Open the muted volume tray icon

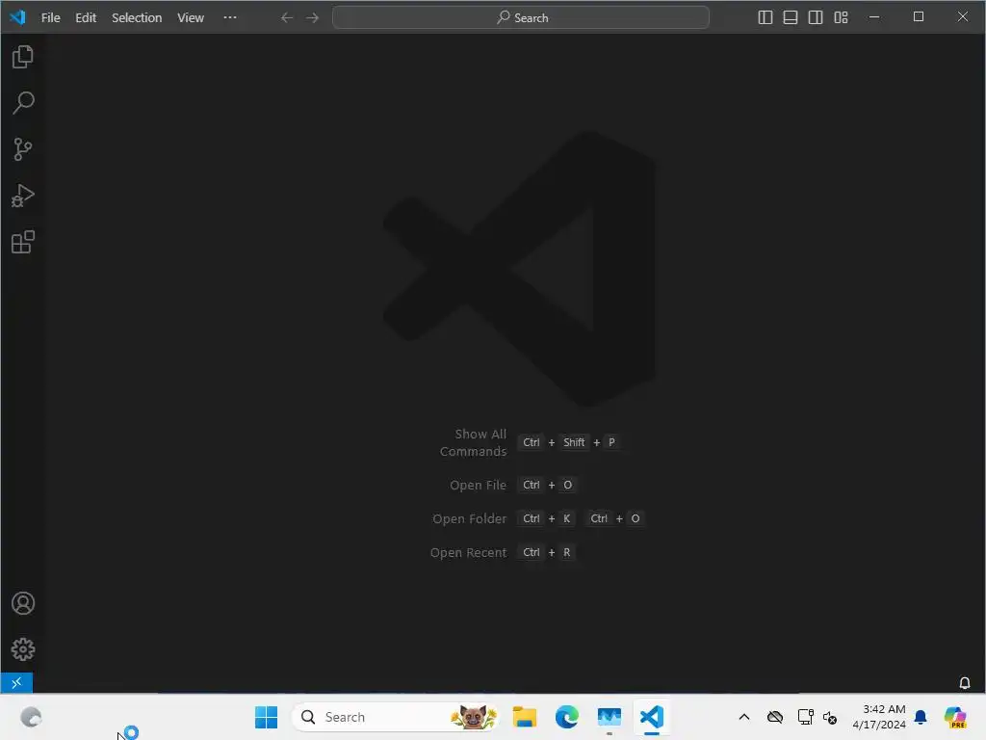pyautogui.click(x=830, y=717)
